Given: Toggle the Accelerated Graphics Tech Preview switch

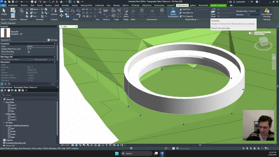Looking at the screenshot, I should [251, 33].
